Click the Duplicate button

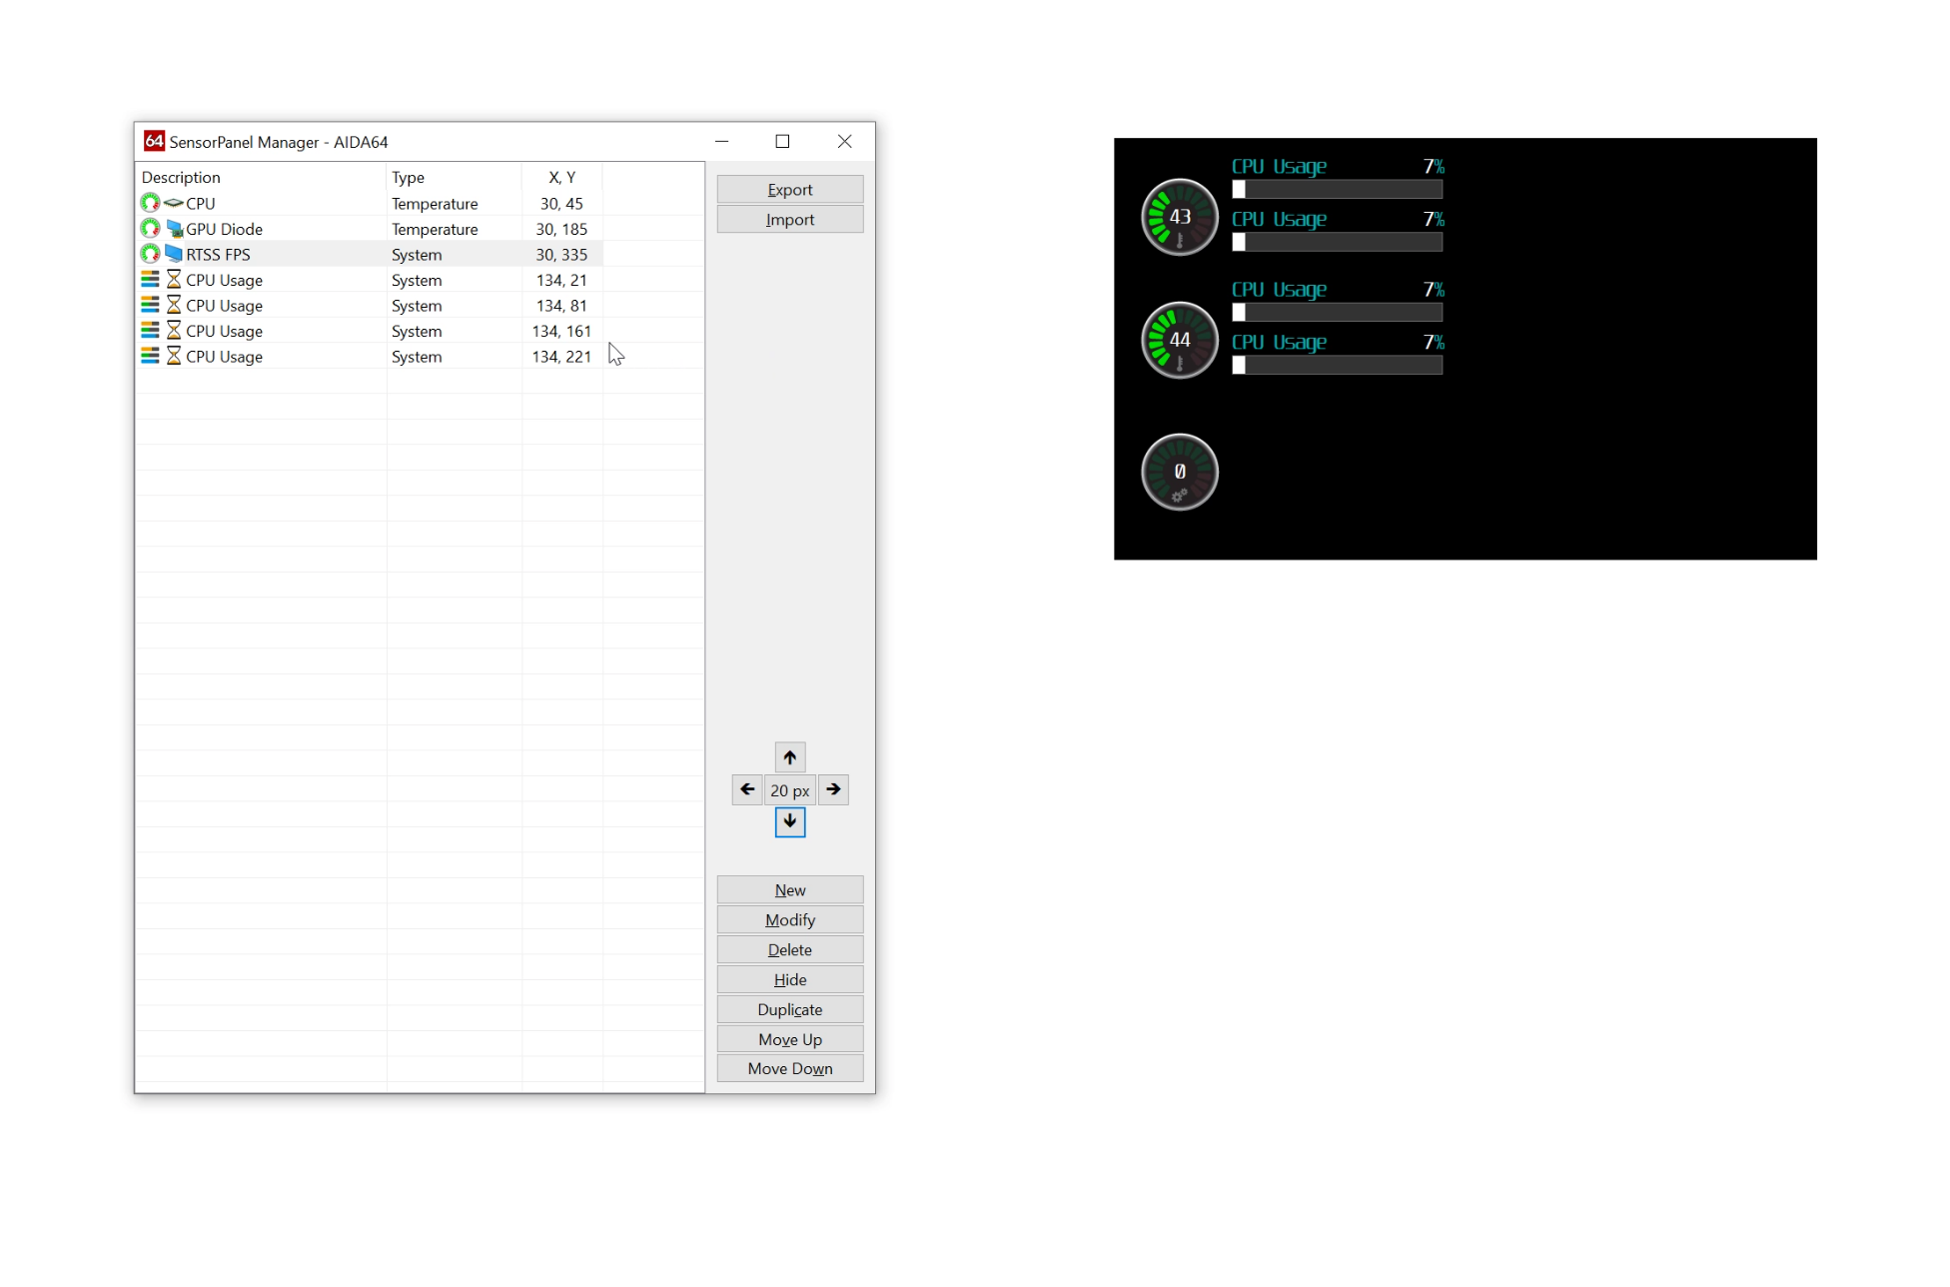(790, 1010)
